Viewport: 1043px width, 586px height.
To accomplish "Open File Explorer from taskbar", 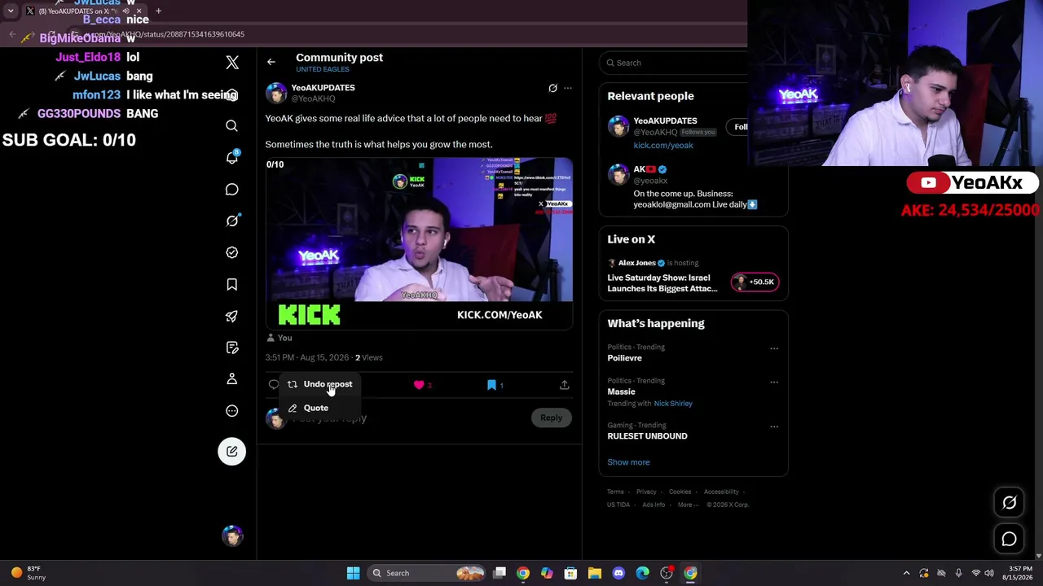I will coord(595,573).
